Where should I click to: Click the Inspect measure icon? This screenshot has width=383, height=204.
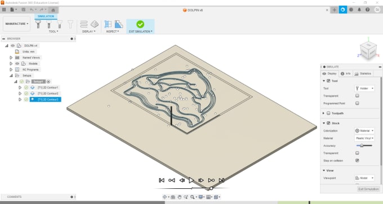[x=108, y=24]
